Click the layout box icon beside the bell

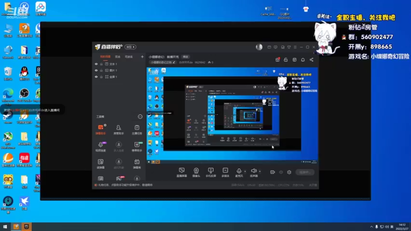pyautogui.click(x=294, y=60)
